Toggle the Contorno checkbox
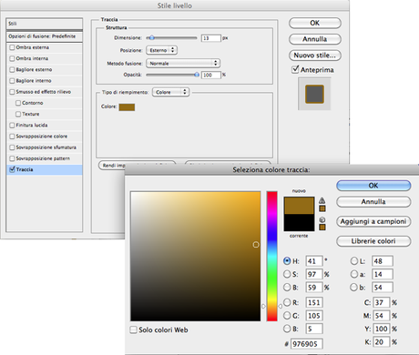Viewport: 419px width, 355px height. pos(18,103)
